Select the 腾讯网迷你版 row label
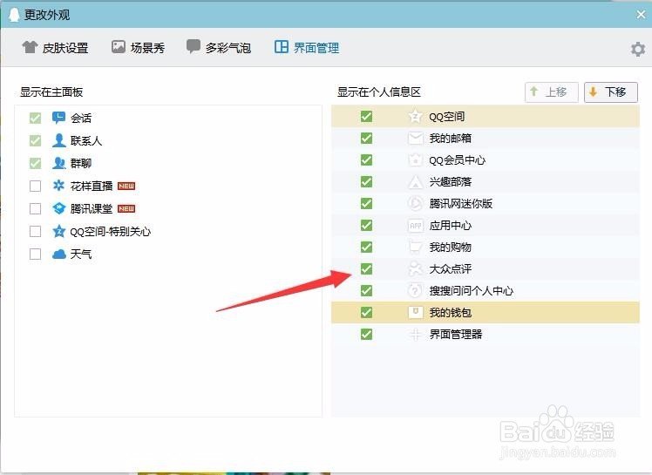Viewport: 652px width, 475px height. click(461, 203)
